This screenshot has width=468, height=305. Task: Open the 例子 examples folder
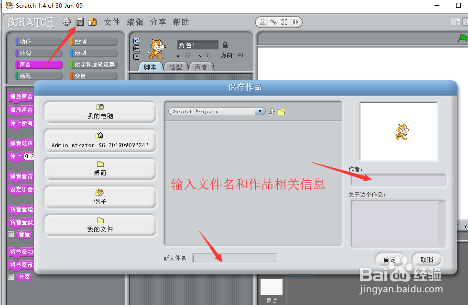coord(100,197)
